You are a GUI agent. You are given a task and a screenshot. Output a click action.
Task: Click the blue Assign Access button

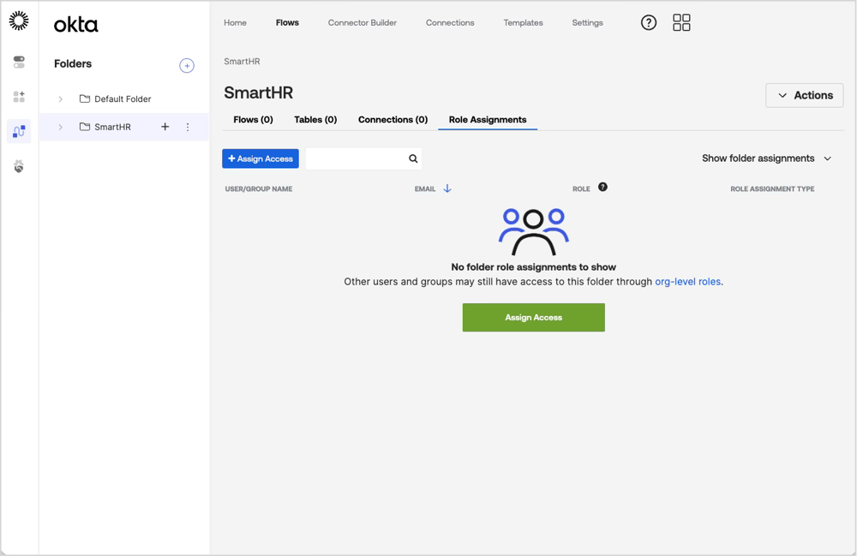(x=261, y=158)
